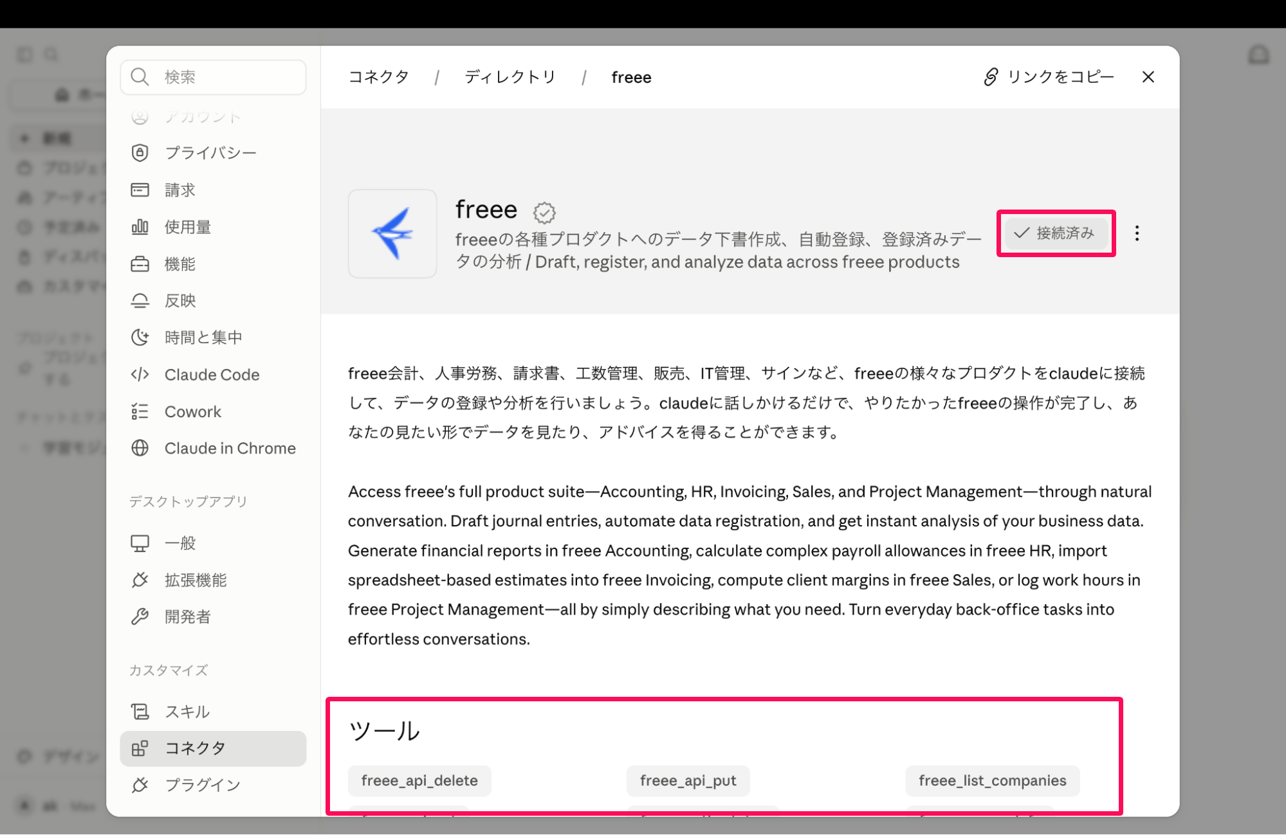Open Claude Code code-brackets icon
This screenshot has height=835, width=1286.
pyautogui.click(x=140, y=375)
